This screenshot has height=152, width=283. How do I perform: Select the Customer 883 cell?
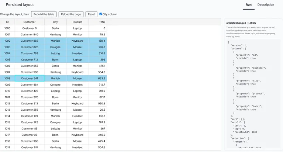30,41
